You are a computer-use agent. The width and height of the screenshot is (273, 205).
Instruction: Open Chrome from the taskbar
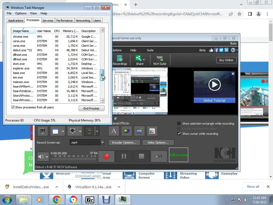pyautogui.click(x=57, y=200)
